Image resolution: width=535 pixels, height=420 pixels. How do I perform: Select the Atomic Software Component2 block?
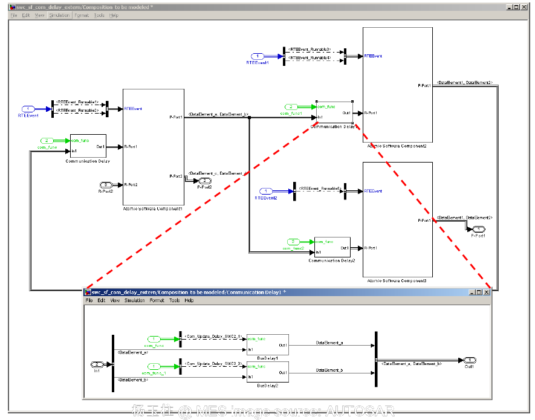coord(397,85)
